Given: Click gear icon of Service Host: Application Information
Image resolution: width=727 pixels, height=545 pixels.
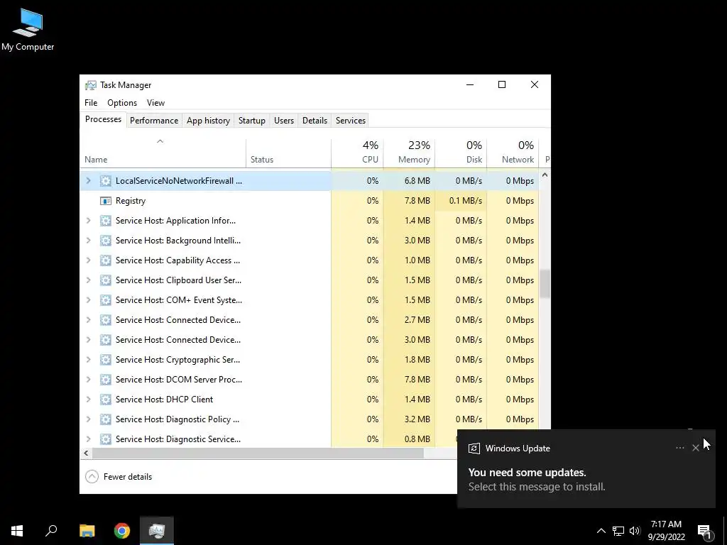Looking at the screenshot, I should [106, 221].
